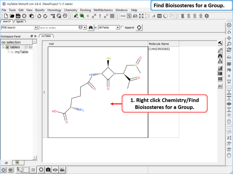The width and height of the screenshot is (233, 174).
Task: Click the save project floppy icon
Action: (x=18, y=16)
